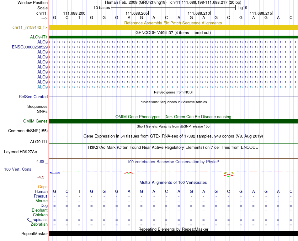Click the chr11: ruler label

(x=42, y=13)
